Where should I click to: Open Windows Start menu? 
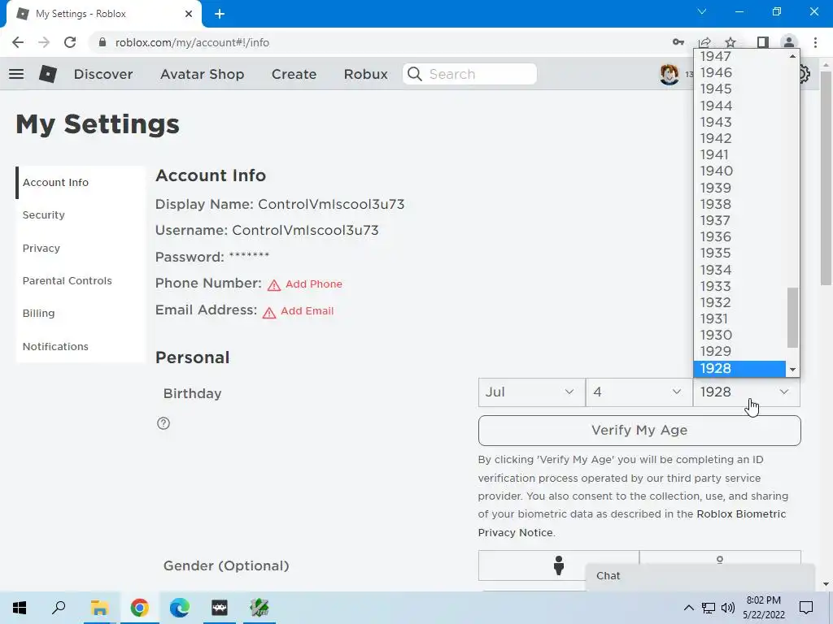20,608
